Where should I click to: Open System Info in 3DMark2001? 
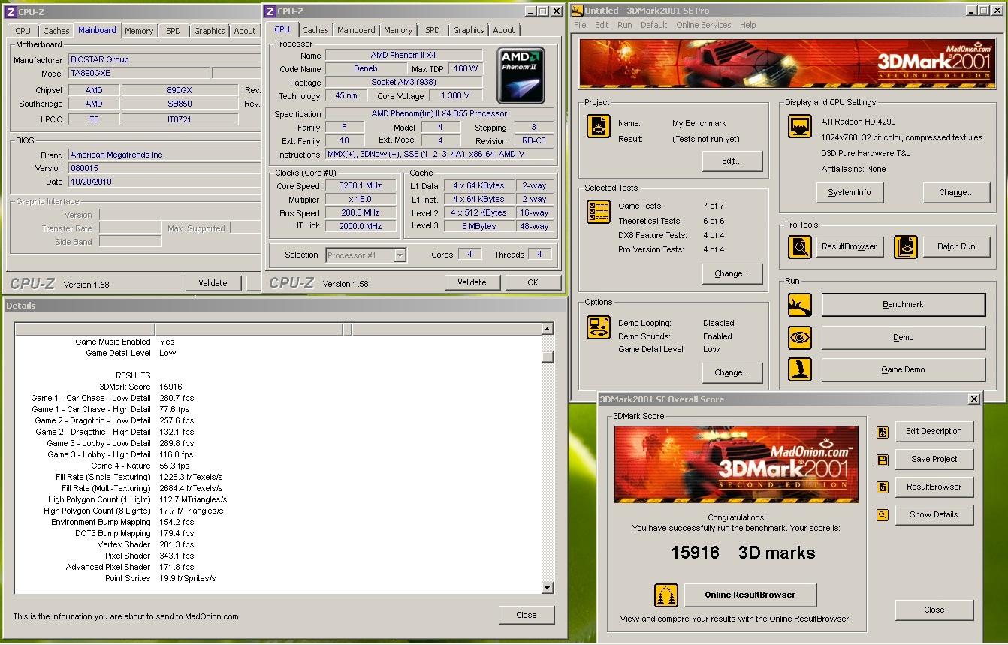pos(850,192)
